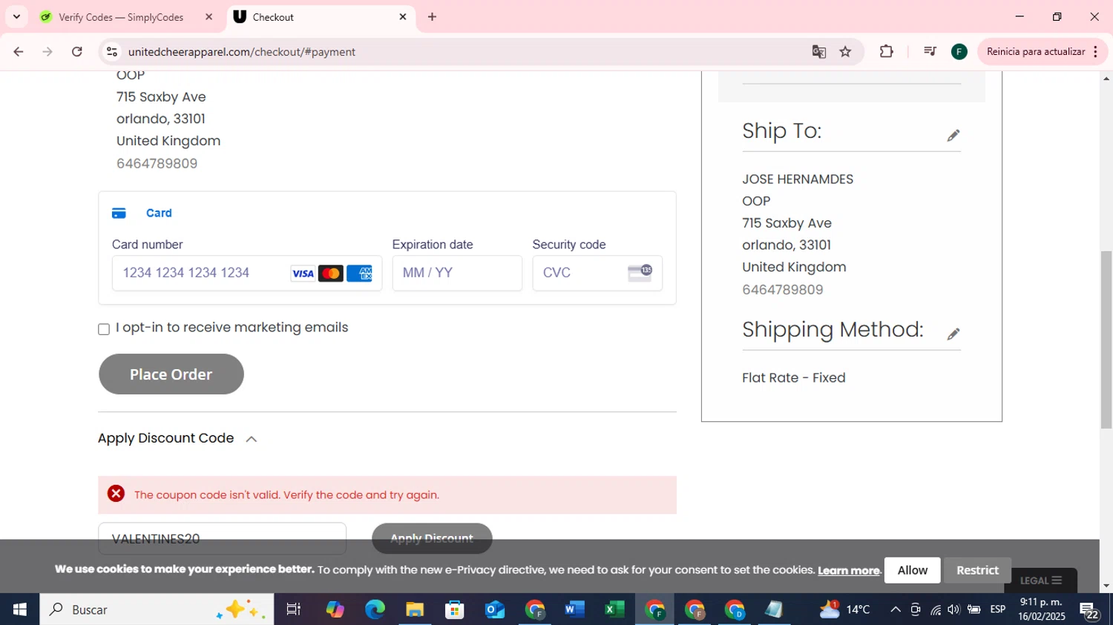Screen dimensions: 1113x625
Task: Go back with the browser arrow
Action: pos(19,52)
